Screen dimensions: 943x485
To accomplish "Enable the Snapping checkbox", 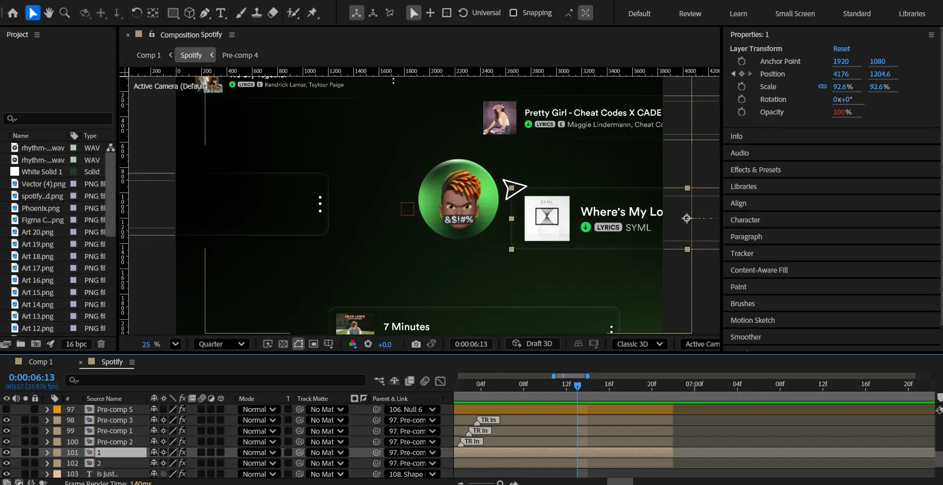I will 514,13.
